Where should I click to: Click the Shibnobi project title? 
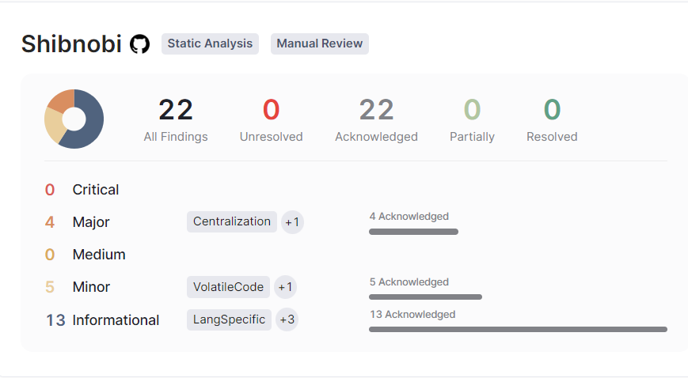71,43
